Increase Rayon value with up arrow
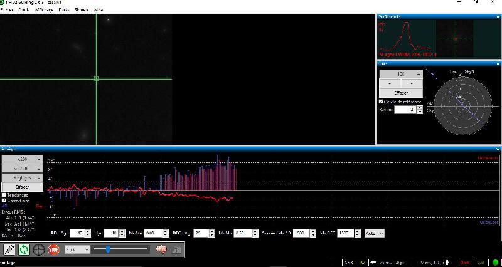Image resolution: width=502 pixels, height=267 pixels. (420, 108)
